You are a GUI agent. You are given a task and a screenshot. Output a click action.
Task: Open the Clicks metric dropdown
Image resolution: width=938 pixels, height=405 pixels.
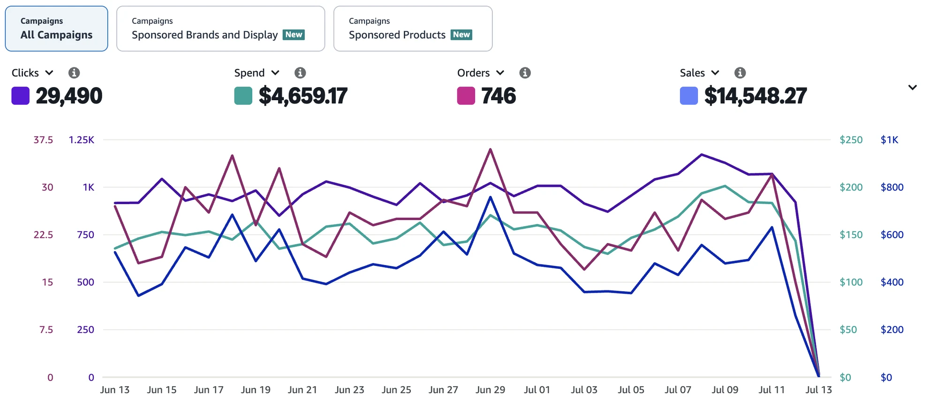pos(33,73)
